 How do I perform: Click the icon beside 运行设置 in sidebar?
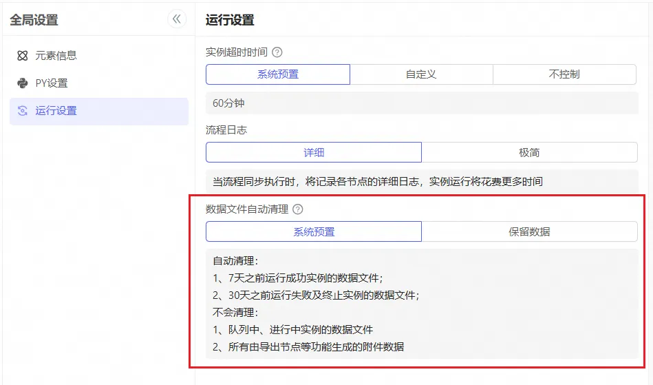point(23,111)
